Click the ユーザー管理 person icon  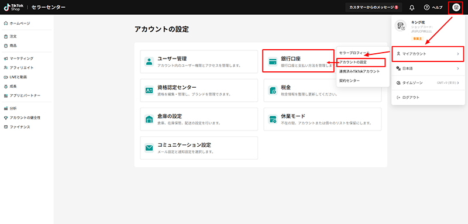(149, 61)
